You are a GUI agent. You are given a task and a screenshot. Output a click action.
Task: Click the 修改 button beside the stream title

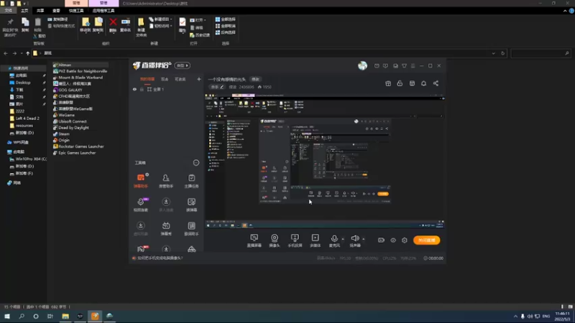(x=255, y=79)
